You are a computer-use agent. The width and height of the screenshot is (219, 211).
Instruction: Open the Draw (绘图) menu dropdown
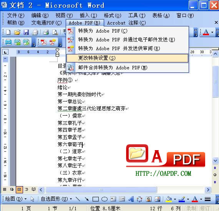click(x=16, y=199)
